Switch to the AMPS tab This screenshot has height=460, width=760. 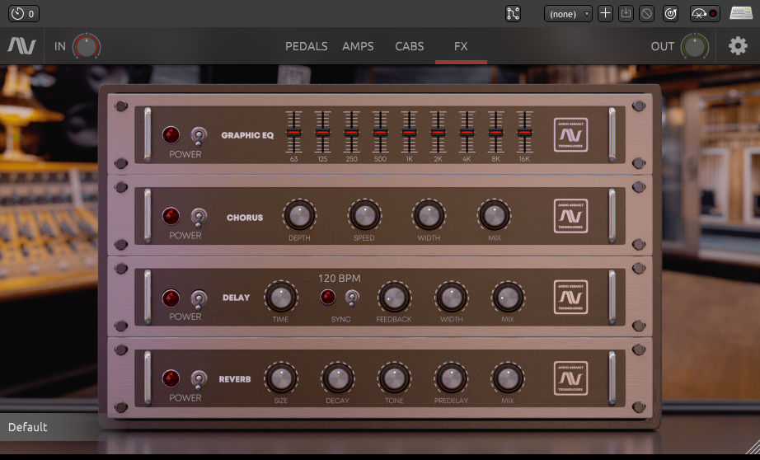click(358, 46)
